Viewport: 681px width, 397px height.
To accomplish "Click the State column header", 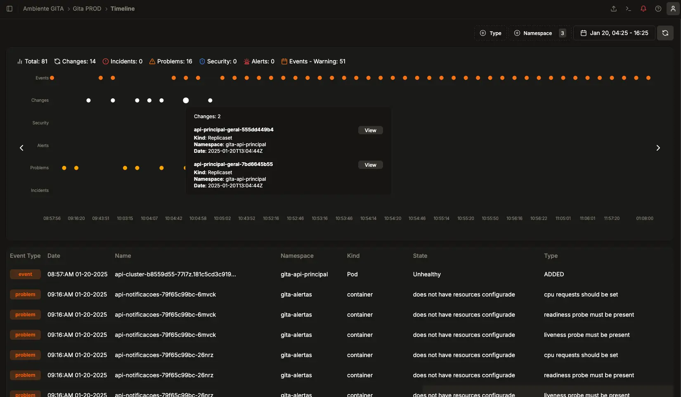I will 420,256.
